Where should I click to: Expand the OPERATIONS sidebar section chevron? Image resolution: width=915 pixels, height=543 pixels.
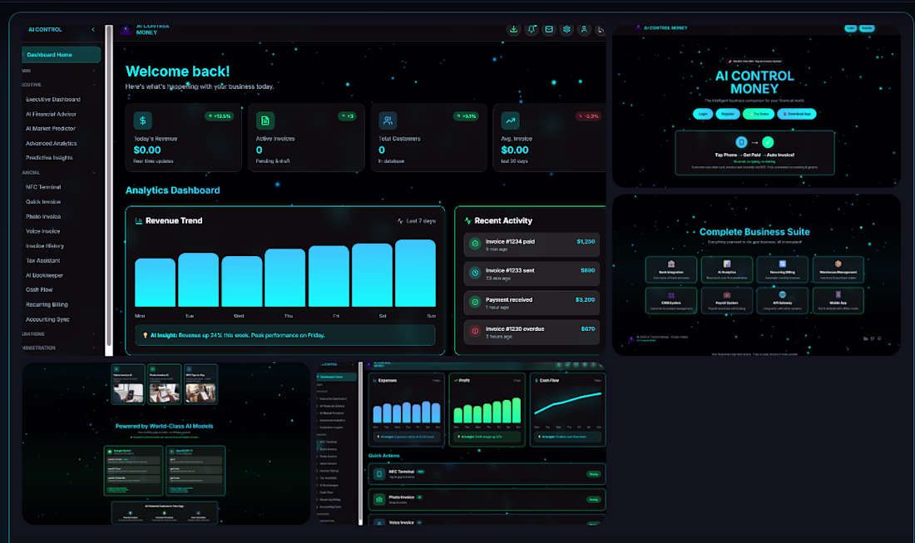click(93, 334)
